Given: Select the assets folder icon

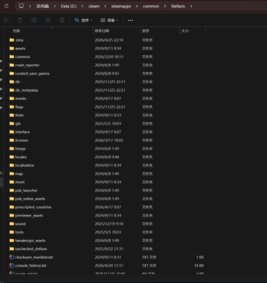Looking at the screenshot, I should [12, 48].
